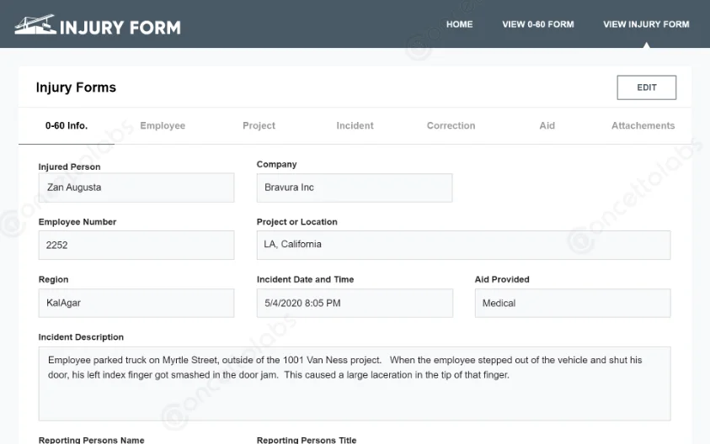This screenshot has height=444, width=710.
Task: Click the Injury Form logo icon
Action: click(x=35, y=25)
